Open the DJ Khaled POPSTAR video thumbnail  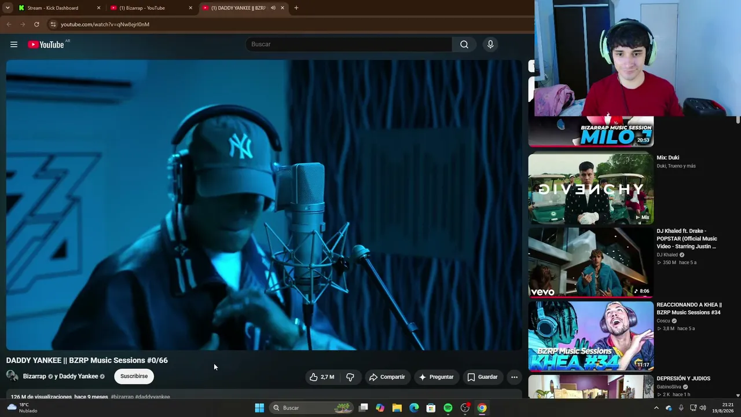[x=590, y=262]
